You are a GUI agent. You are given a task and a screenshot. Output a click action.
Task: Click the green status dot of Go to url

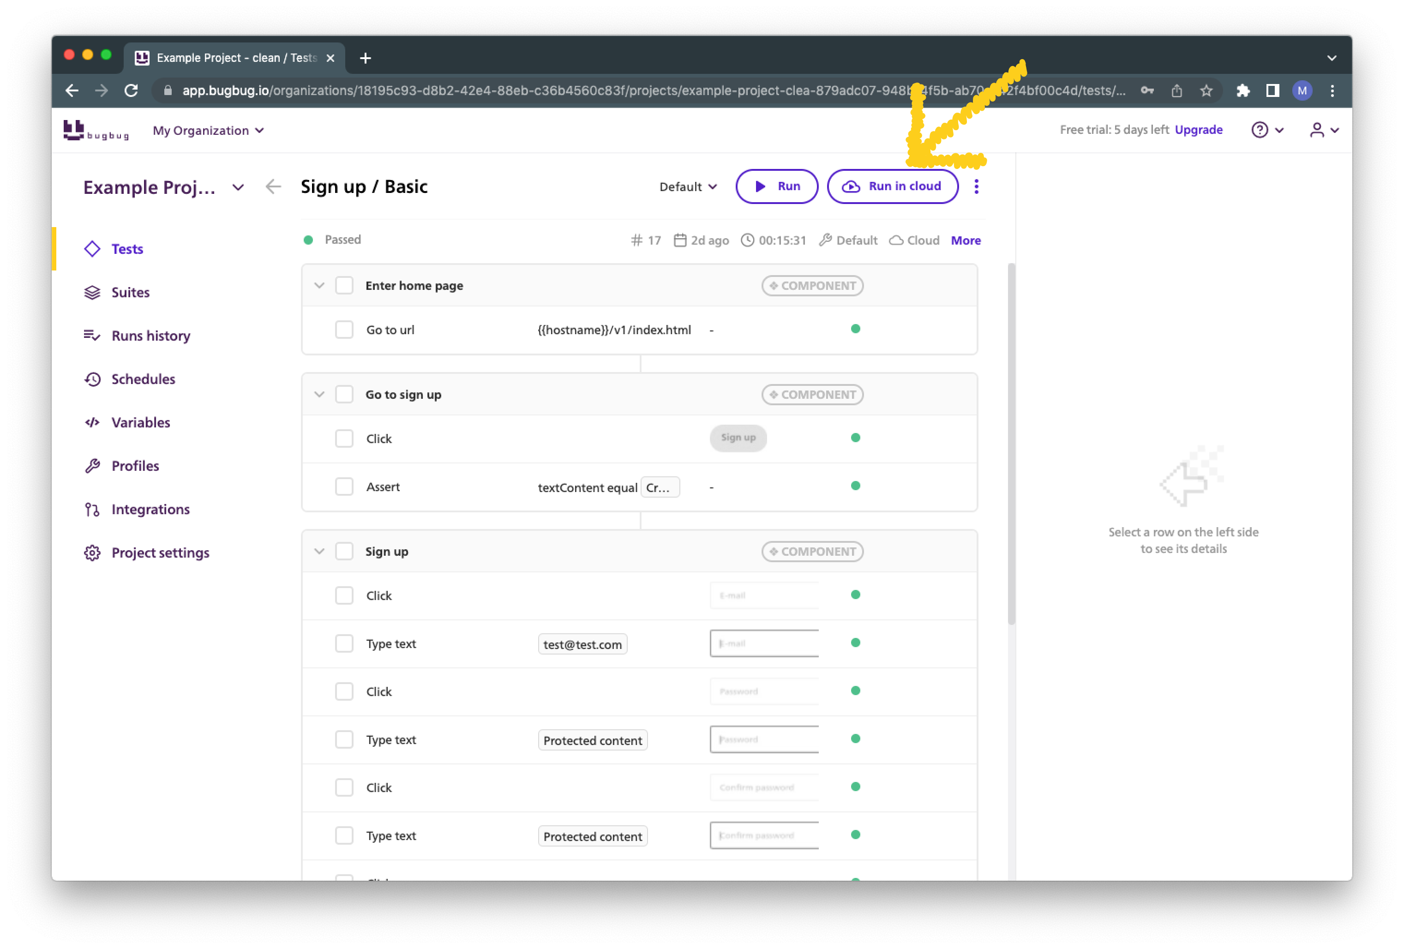point(855,329)
